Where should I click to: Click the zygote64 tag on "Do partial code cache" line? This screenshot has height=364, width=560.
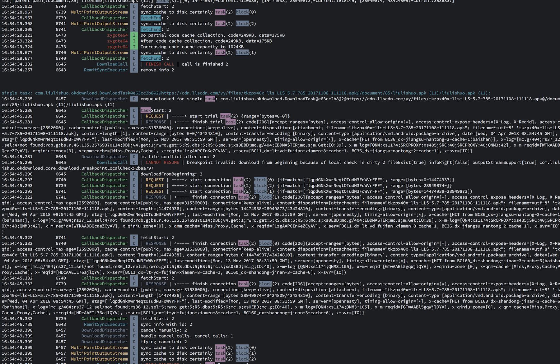point(117,35)
